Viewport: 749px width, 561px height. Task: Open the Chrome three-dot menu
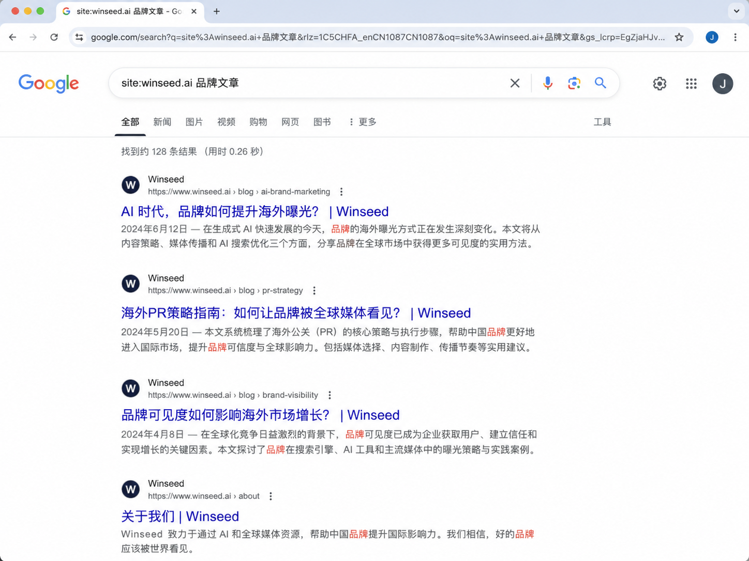tap(735, 37)
